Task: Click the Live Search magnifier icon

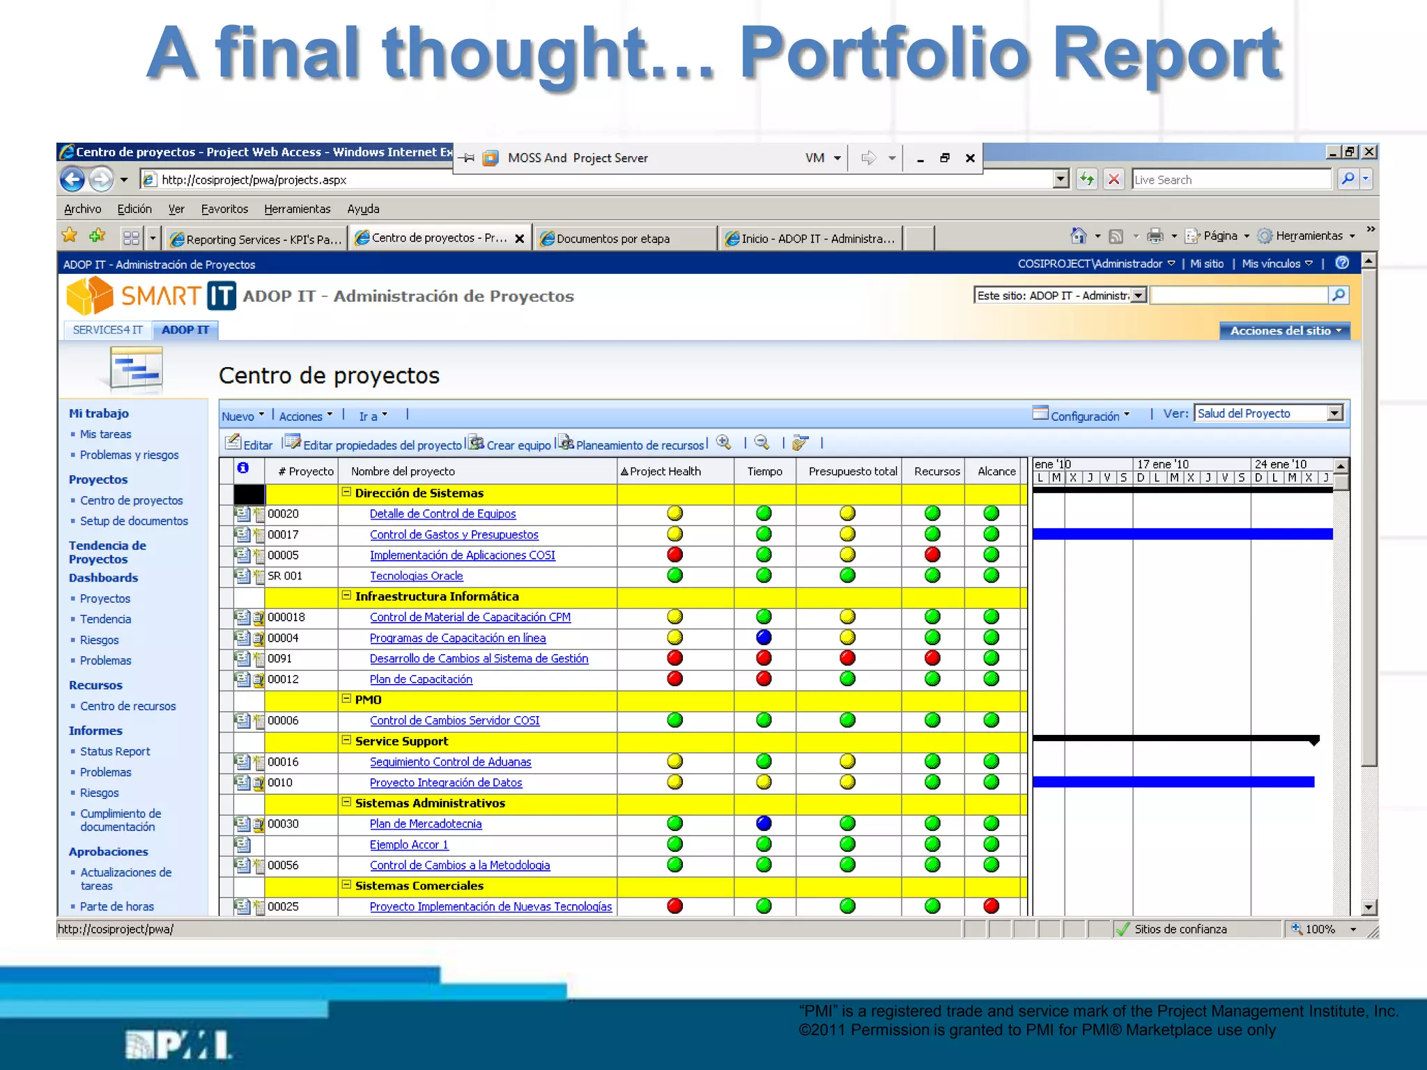Action: [x=1348, y=179]
